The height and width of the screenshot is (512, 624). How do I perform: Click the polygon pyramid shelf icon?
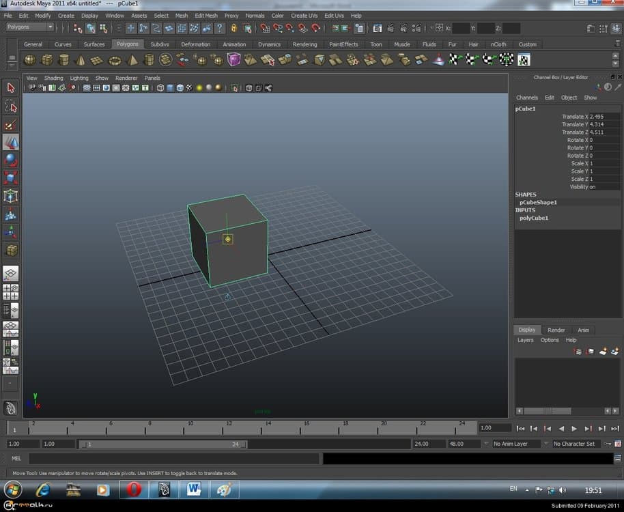click(132, 60)
